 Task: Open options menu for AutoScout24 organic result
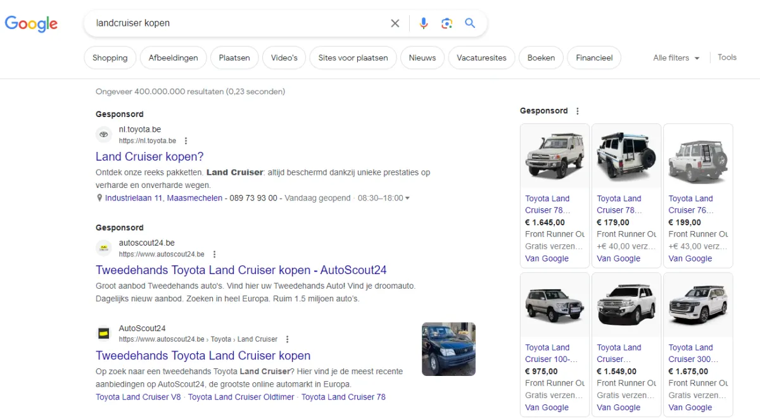287,339
